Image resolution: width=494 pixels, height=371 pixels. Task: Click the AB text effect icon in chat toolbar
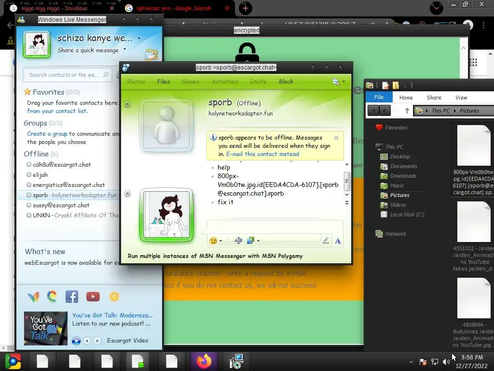click(x=238, y=241)
